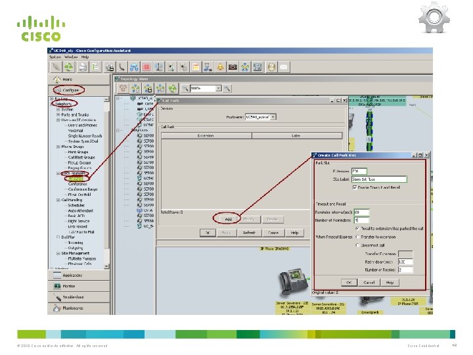Click the Slot Label input field
Viewport: 473px width, 355px height.
[x=379, y=179]
